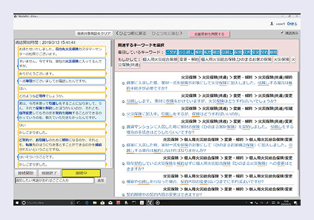The image size is (314, 220).
Task: Select the blue 引越し keyword tag
Action: coord(227,53)
